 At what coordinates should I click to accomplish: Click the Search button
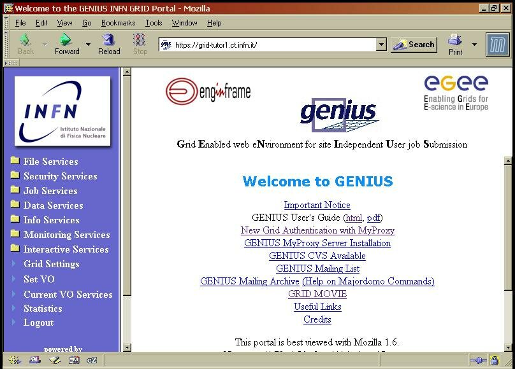click(414, 45)
